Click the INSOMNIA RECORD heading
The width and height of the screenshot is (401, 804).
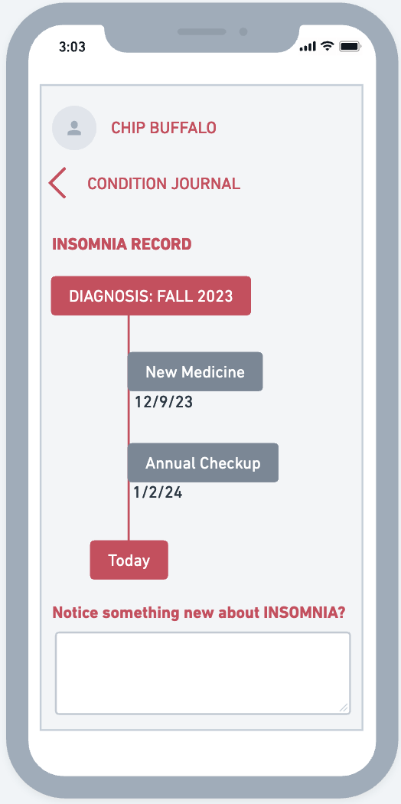122,244
